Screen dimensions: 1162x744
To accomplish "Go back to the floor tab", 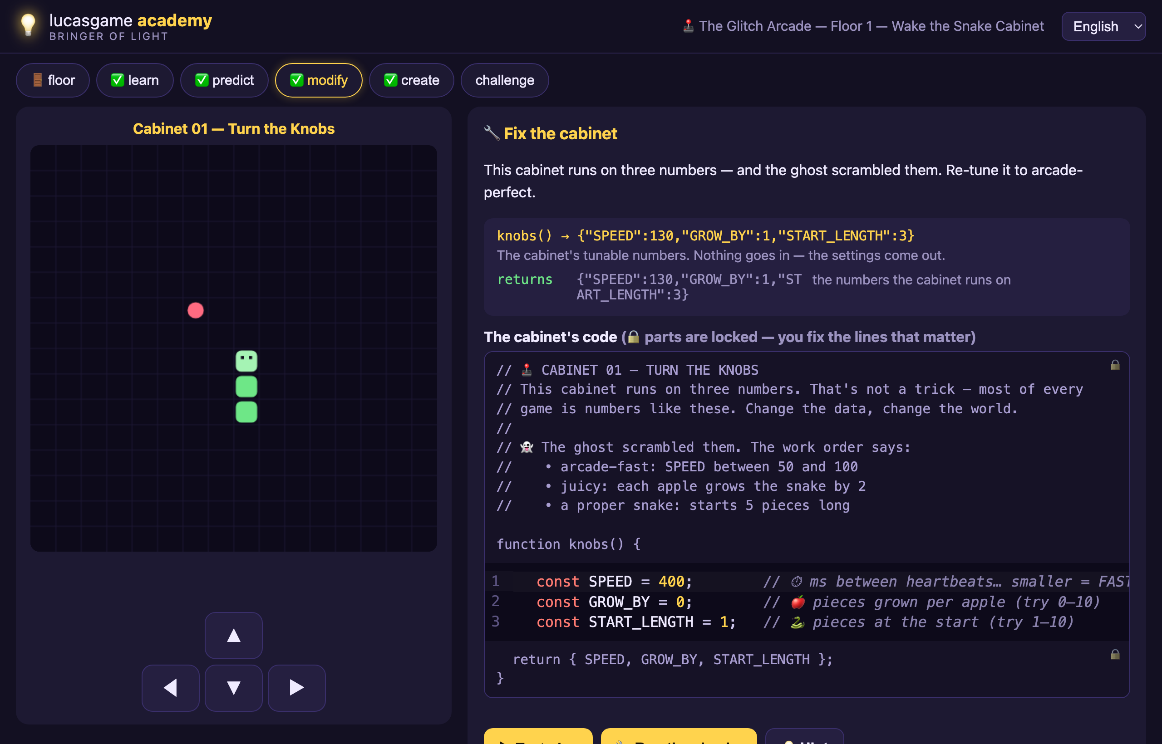I will [x=53, y=80].
